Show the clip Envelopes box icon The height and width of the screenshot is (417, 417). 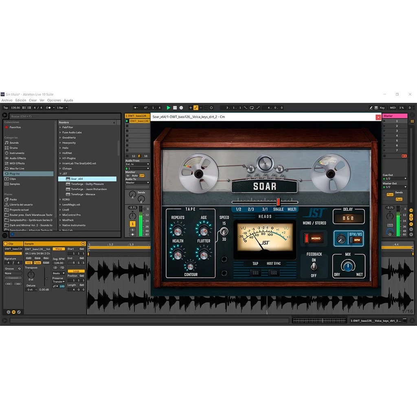(19, 312)
